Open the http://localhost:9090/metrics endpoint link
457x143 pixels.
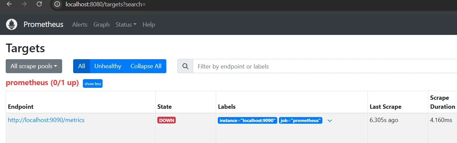click(46, 120)
